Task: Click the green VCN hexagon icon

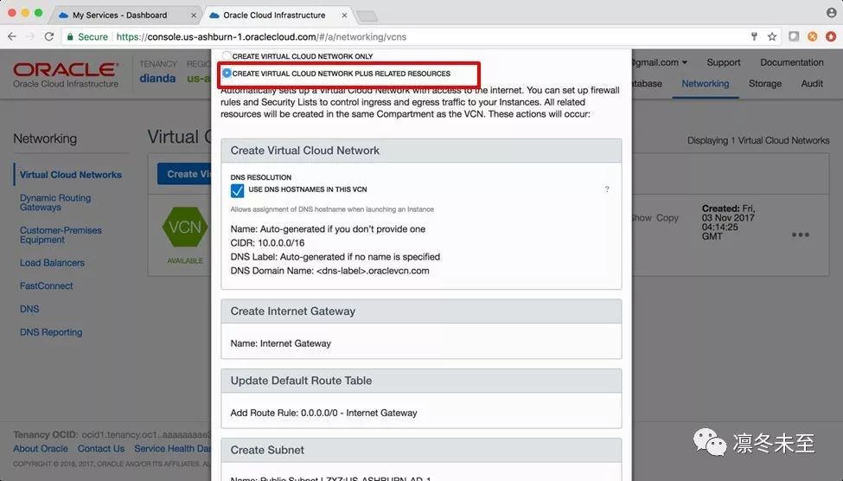Action: tap(185, 227)
